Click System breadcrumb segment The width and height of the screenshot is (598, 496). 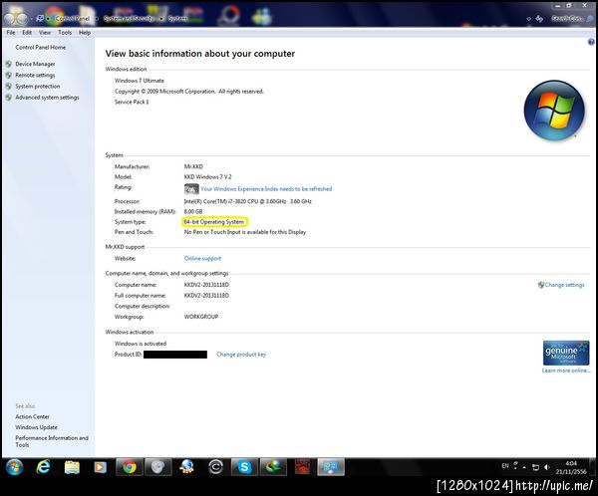[x=177, y=18]
